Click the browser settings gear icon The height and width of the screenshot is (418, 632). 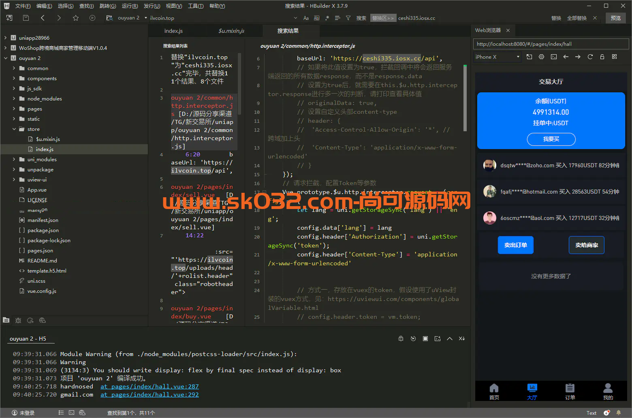(x=542, y=57)
